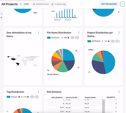Image resolution: width=126 pixels, height=113 pixels.
Task: Open the filter lines icon in sidebar
Action: click(x=1, y=18)
